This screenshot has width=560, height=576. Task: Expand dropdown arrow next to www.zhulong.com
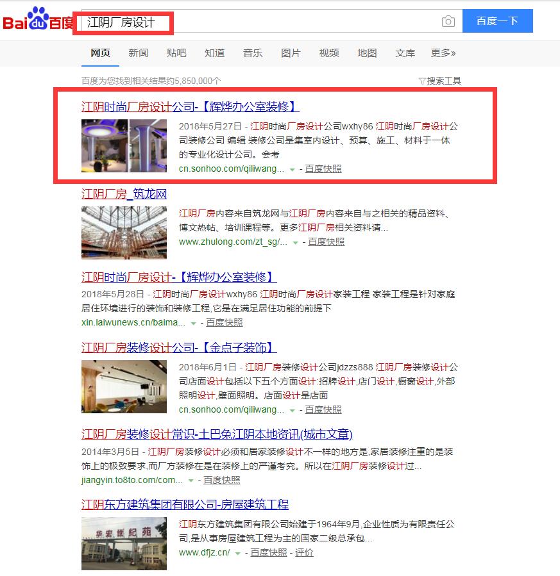tap(295, 242)
